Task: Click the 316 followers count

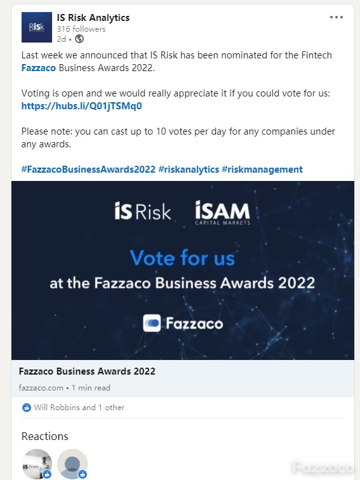Action: 81,29
